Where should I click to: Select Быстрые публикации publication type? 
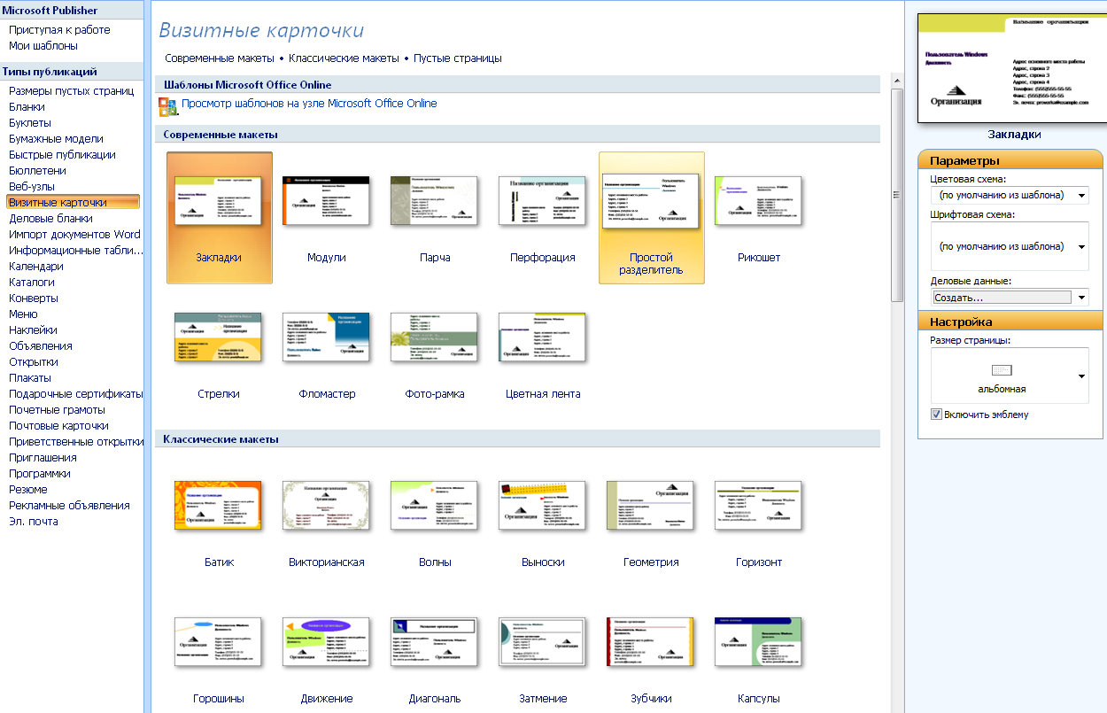click(x=62, y=155)
